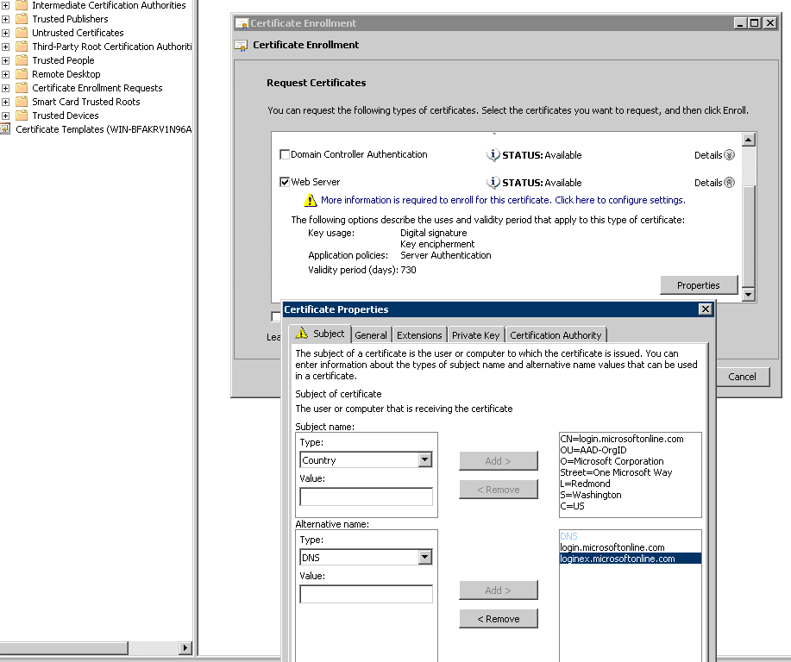Click the certificate list scroll-down arrow
791x662 pixels.
[749, 295]
